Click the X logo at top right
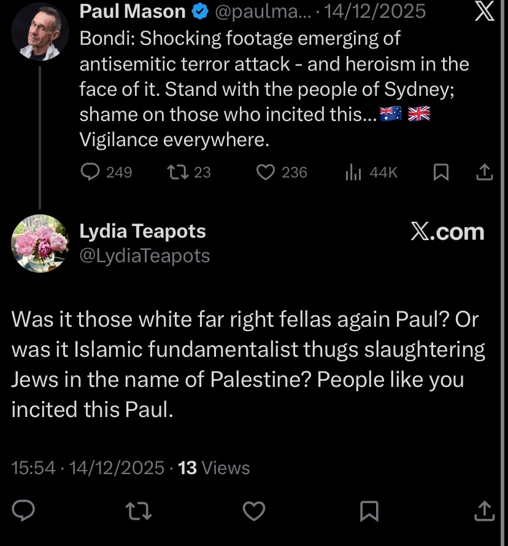 point(485,11)
